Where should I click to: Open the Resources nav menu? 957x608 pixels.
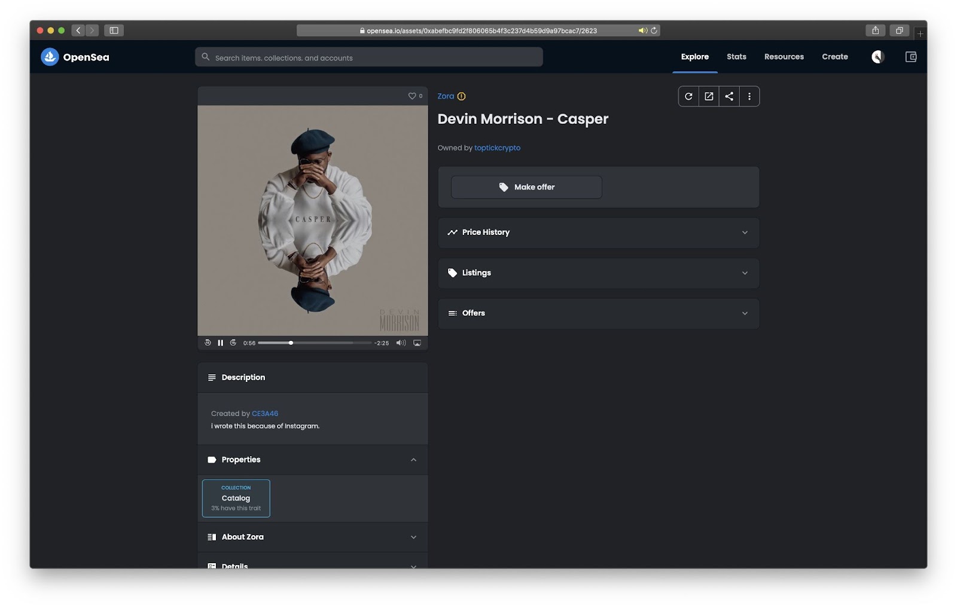click(x=784, y=57)
